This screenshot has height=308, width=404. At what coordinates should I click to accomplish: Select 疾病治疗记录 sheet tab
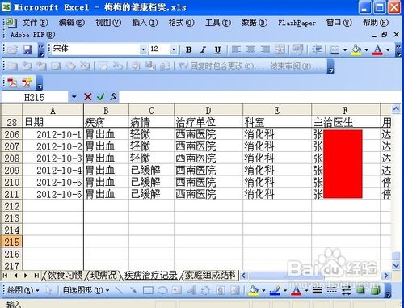pyautogui.click(x=150, y=275)
